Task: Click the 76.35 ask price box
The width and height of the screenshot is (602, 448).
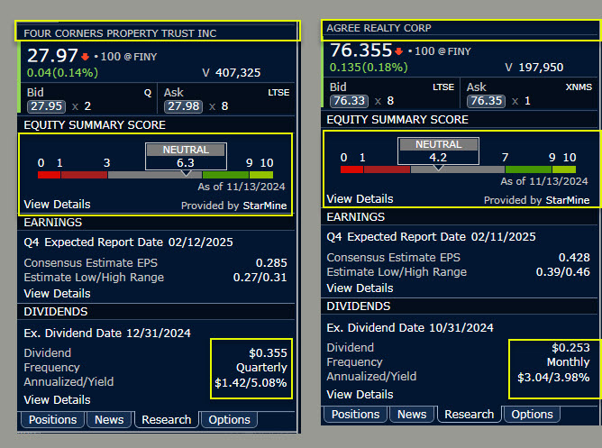Action: [x=485, y=102]
